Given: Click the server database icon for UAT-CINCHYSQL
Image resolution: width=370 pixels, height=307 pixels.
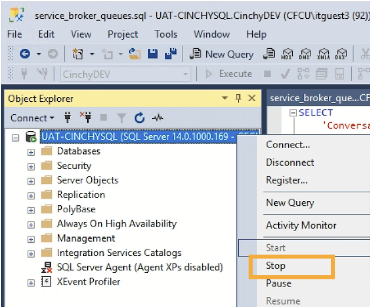Looking at the screenshot, I should [31, 137].
